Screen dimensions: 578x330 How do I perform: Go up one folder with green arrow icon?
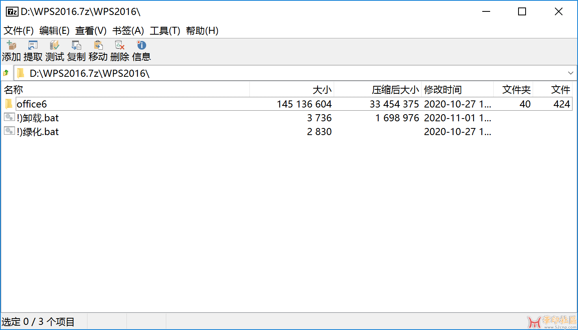click(6, 73)
